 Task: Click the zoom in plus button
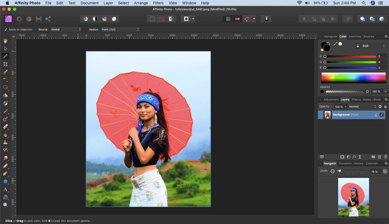coord(385,171)
